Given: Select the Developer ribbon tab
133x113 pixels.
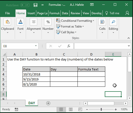Looking at the screenshot, I should coord(96,13).
